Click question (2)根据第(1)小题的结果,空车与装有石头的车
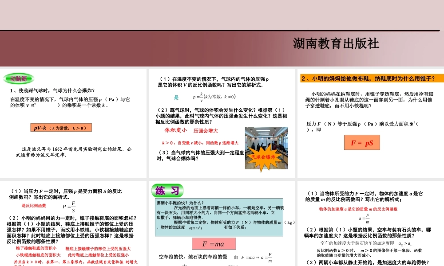Image resolution: width=444 pixels, height=266 pixels. [368, 233]
